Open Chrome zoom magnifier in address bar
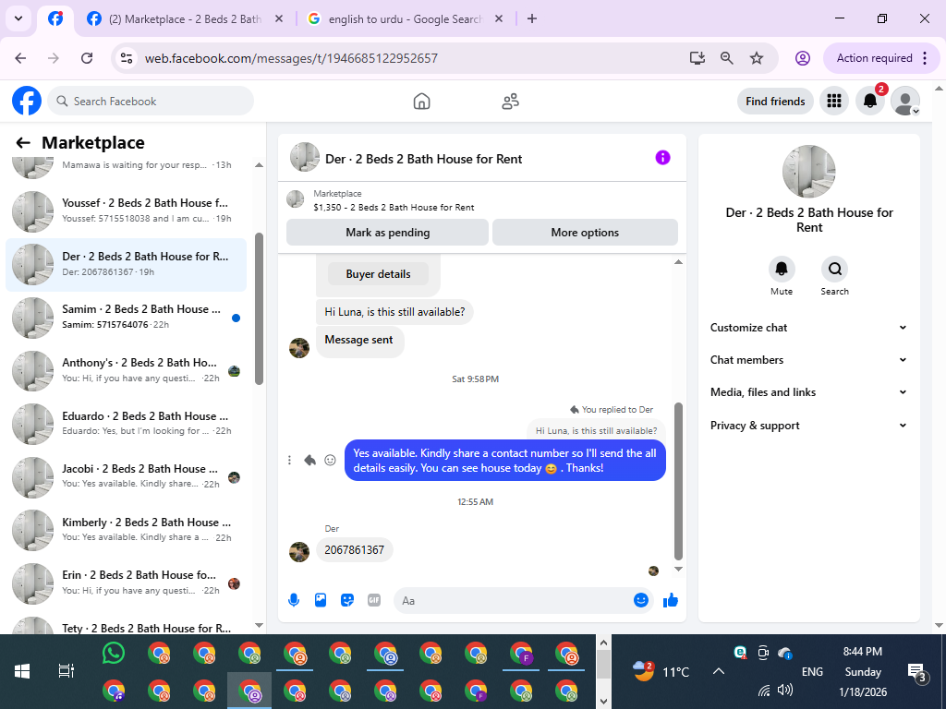The height and width of the screenshot is (709, 946). (x=727, y=58)
